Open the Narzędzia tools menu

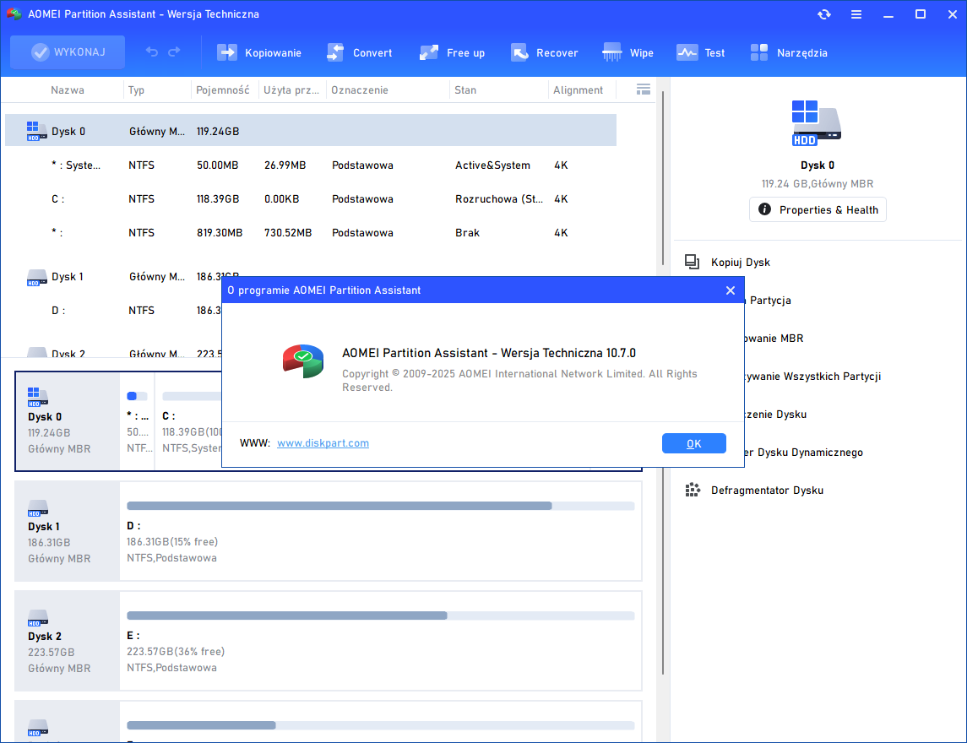click(x=789, y=53)
